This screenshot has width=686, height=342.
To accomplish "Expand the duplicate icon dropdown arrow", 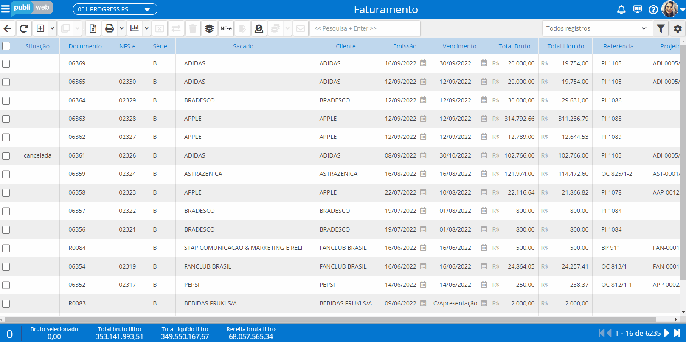I will 77,28.
